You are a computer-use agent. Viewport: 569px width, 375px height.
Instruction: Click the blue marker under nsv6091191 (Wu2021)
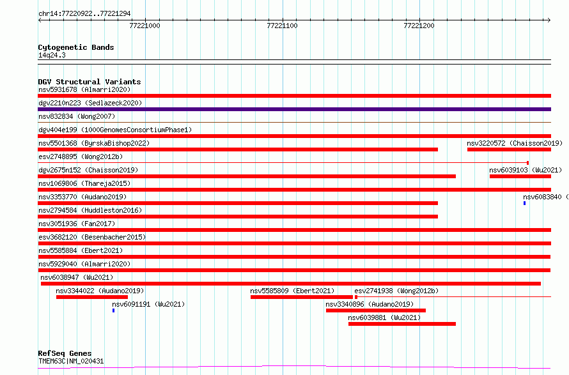[x=114, y=310]
